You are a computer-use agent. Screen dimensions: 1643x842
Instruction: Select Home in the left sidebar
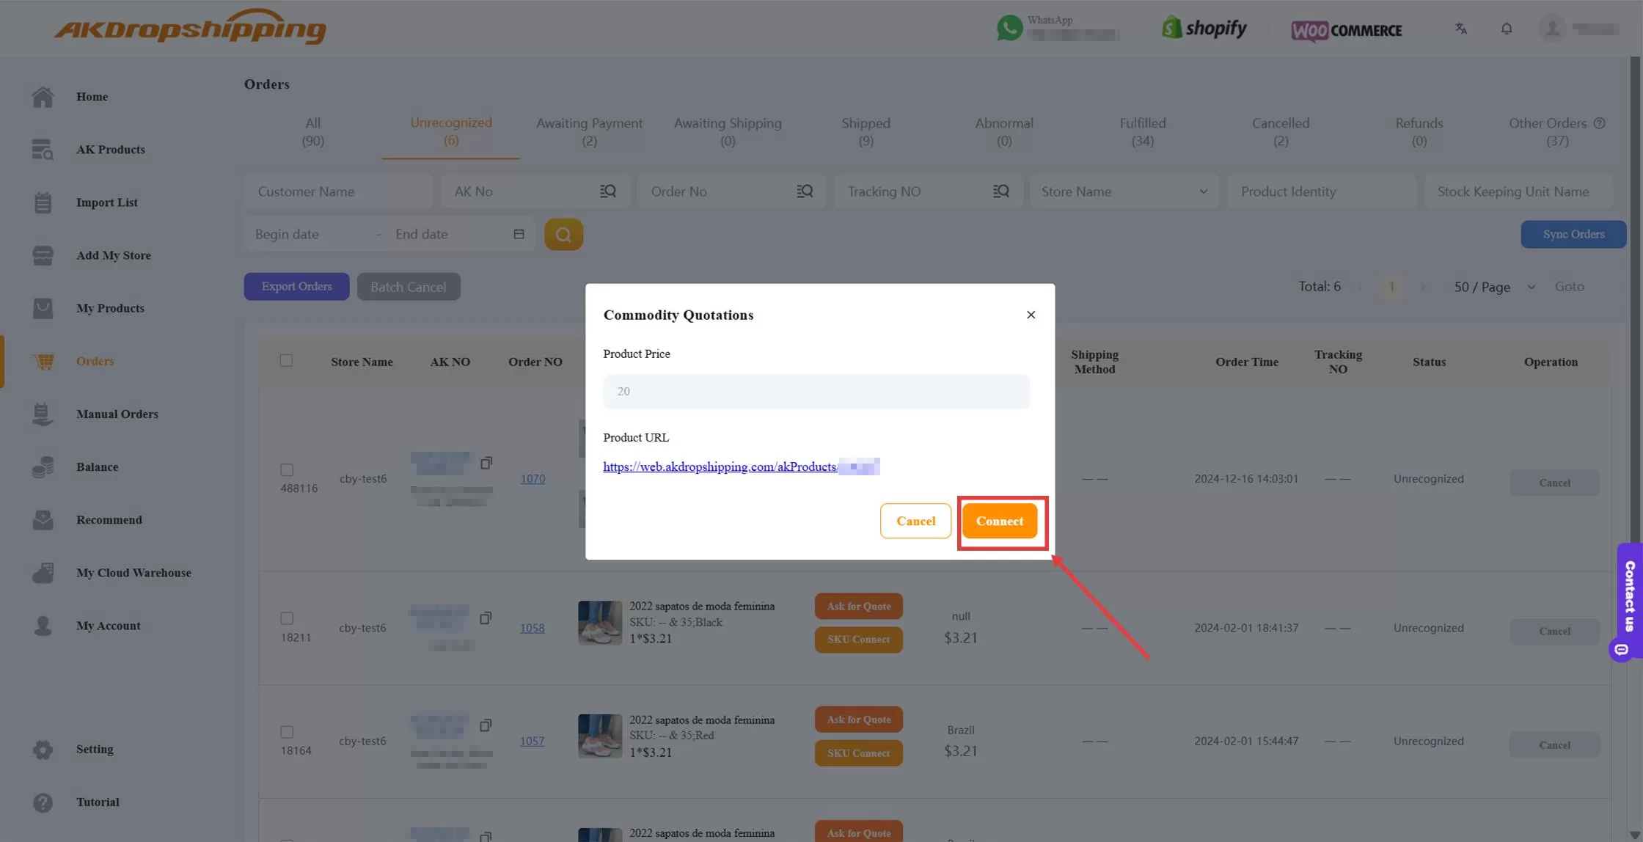click(x=92, y=96)
